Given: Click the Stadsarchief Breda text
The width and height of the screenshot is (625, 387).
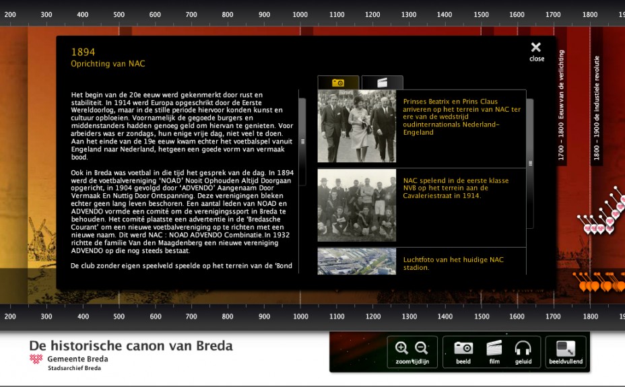Looking at the screenshot, I should (x=75, y=368).
